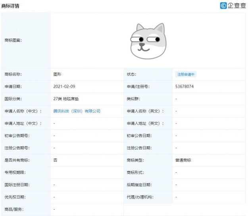Select classification value 27类 地毯席垫

click(x=66, y=99)
